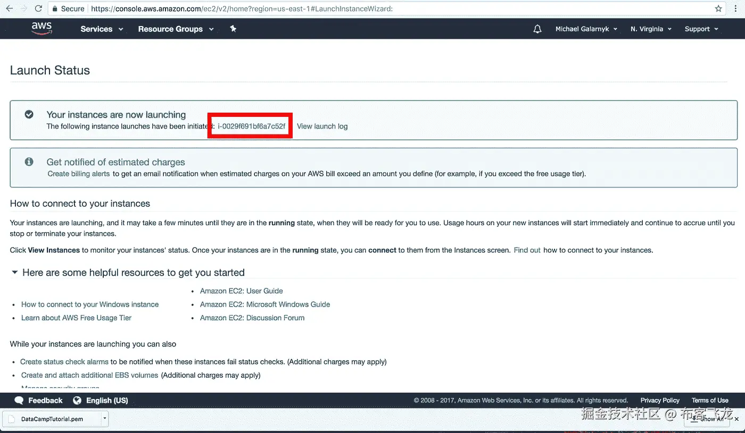
Task: Click the DataCampTutorial.pem file icon
Action: (12, 419)
